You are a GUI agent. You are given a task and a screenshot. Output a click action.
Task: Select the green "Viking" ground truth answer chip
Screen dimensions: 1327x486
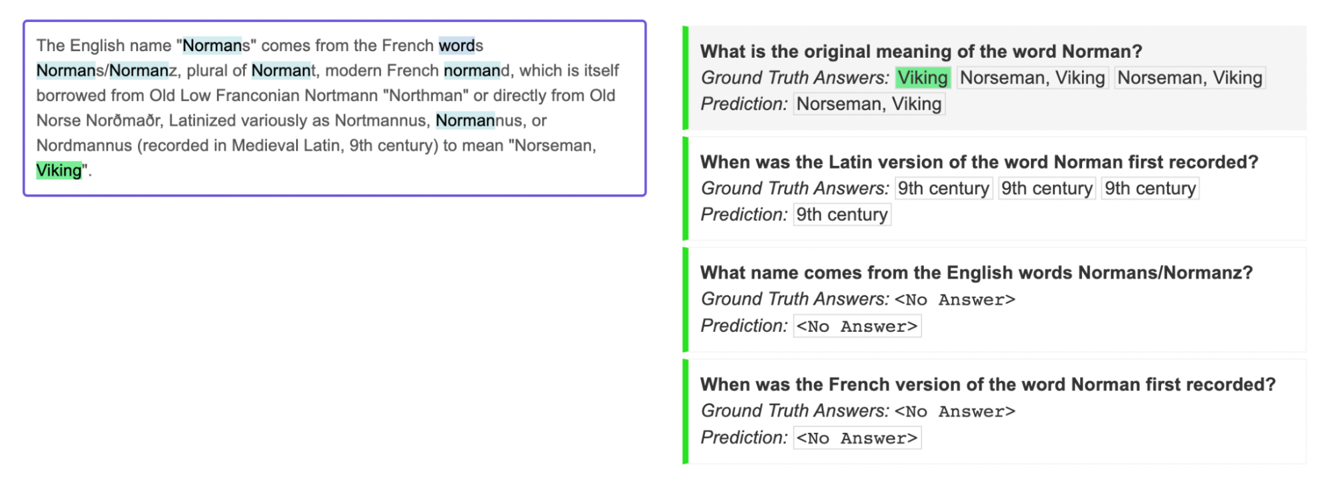tap(923, 78)
